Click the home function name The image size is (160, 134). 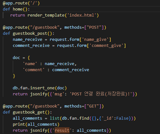(x=18, y=9)
